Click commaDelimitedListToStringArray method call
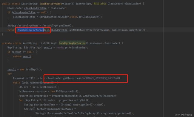 [x=74, y=113]
